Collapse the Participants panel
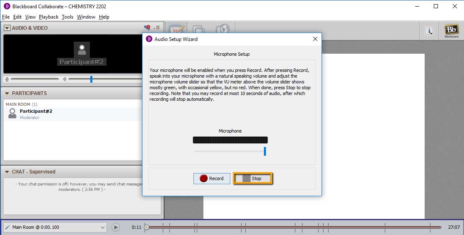Viewport: 464px width, 235px height. [7, 93]
